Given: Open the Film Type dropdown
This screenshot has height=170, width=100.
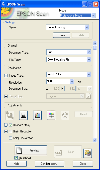Looking at the screenshot, I should (69, 60).
